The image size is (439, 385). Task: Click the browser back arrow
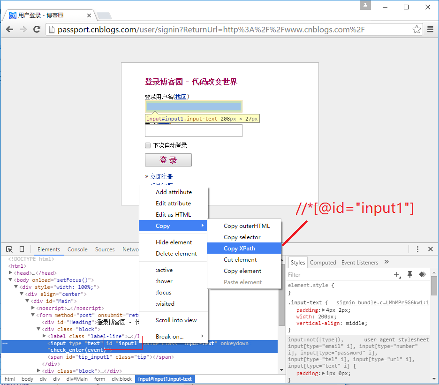pyautogui.click(x=10, y=30)
